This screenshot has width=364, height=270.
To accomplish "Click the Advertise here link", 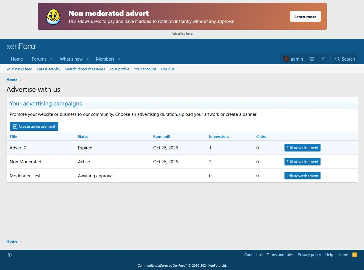I will (182, 34).
